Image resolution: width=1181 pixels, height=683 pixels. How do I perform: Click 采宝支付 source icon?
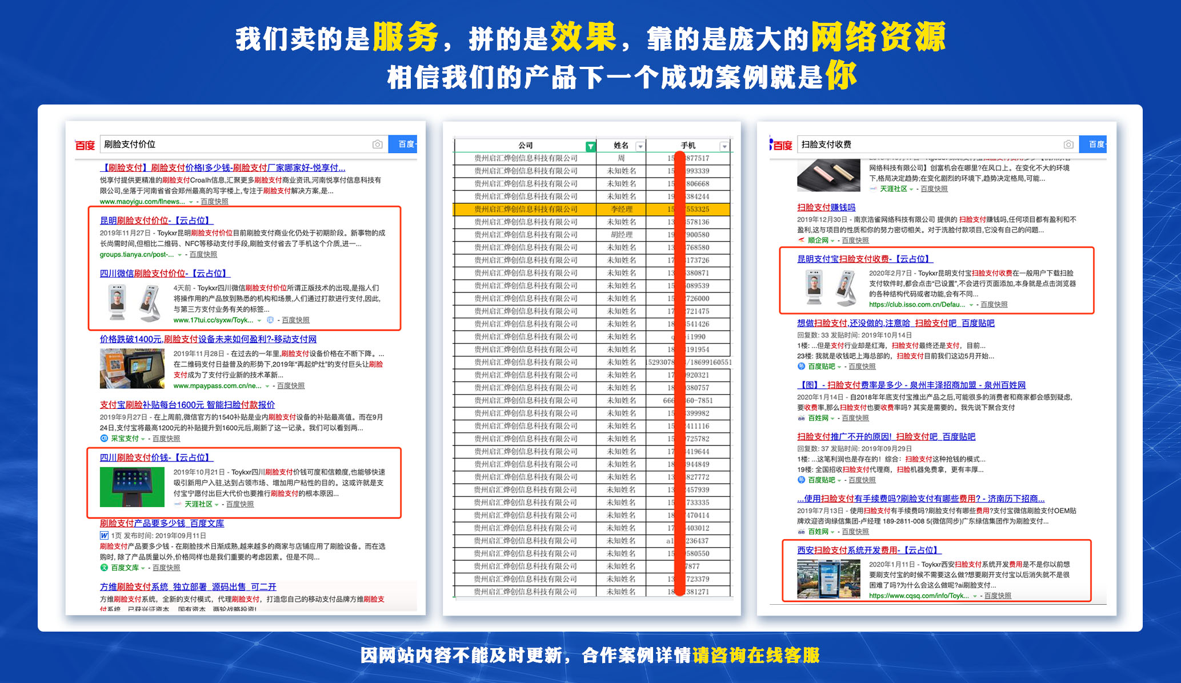[x=104, y=439]
